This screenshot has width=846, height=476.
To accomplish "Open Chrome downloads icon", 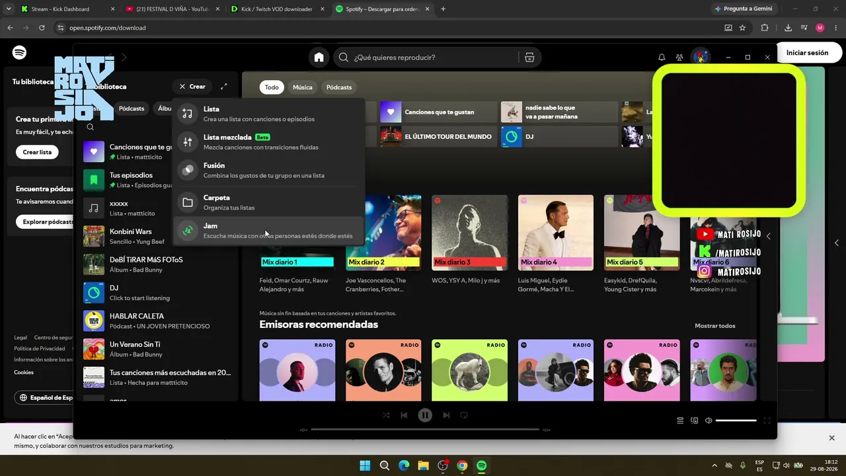I will click(x=788, y=28).
